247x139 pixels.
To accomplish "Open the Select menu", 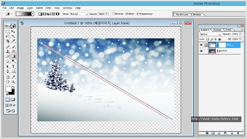I will pyautogui.click(x=39, y=8).
